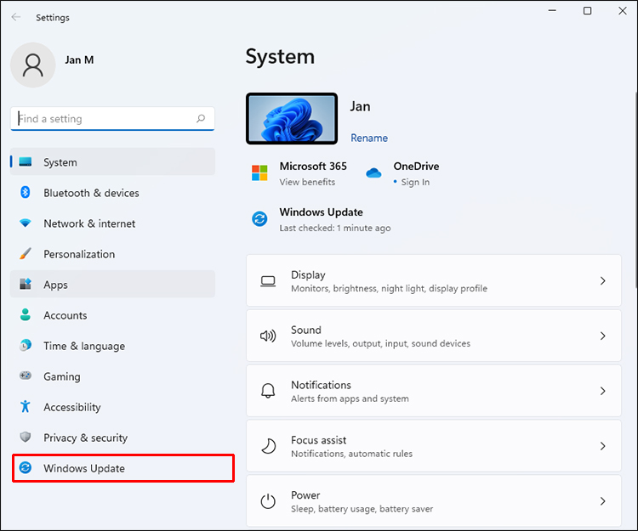
Task: Click the Accessibility figure icon
Action: coord(26,406)
